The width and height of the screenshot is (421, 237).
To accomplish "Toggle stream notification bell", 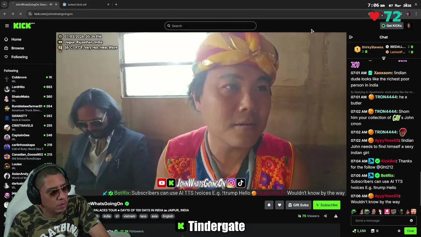I will coord(269,205).
